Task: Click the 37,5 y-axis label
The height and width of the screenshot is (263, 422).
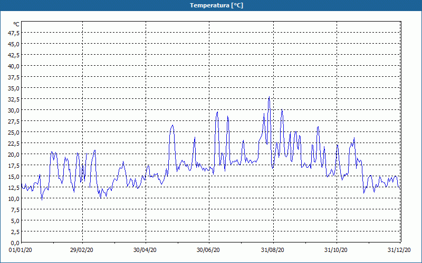Action: (x=14, y=77)
